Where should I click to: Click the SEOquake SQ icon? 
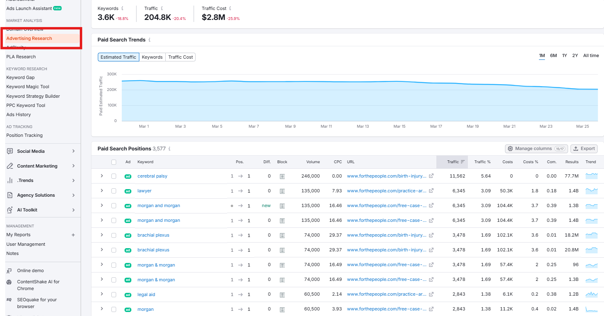click(9, 300)
